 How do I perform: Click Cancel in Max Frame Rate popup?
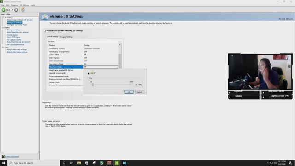(140, 92)
